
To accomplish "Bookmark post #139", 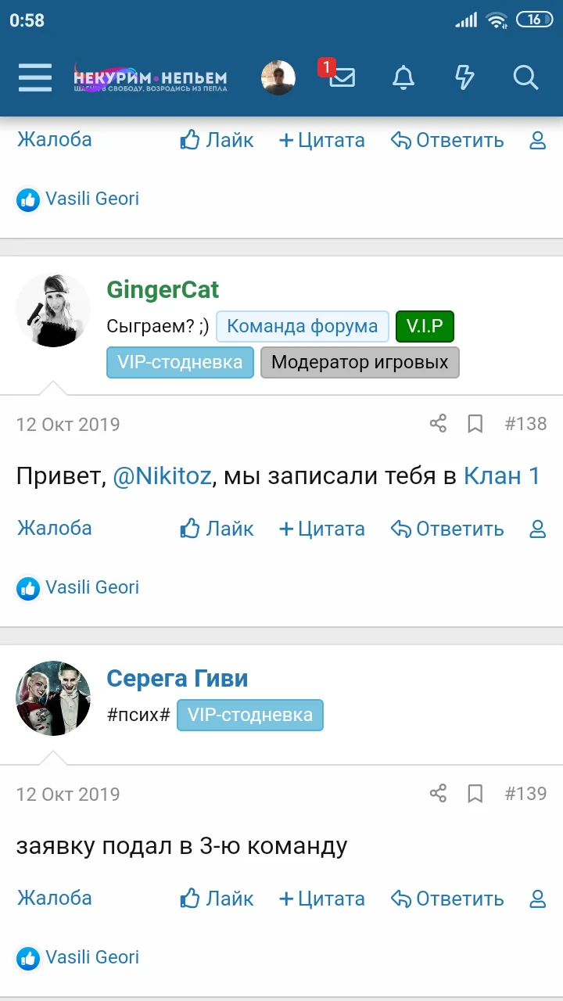I will pos(475,794).
